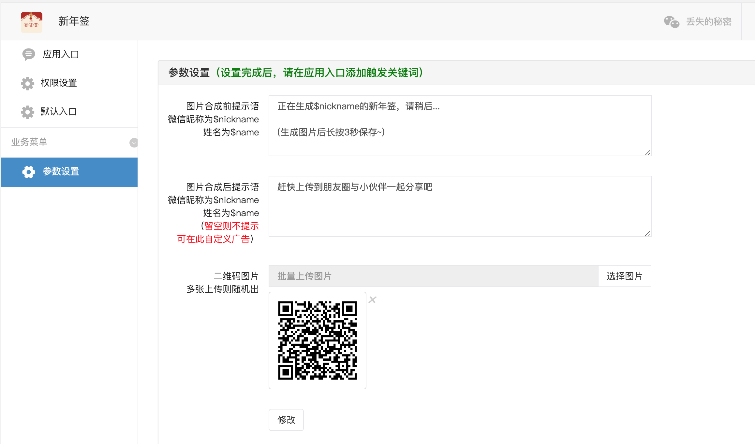The width and height of the screenshot is (755, 444).
Task: Click the 新年签 app logo icon
Action: pyautogui.click(x=32, y=22)
